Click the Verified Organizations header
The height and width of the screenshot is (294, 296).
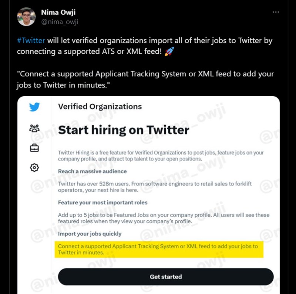[100, 107]
